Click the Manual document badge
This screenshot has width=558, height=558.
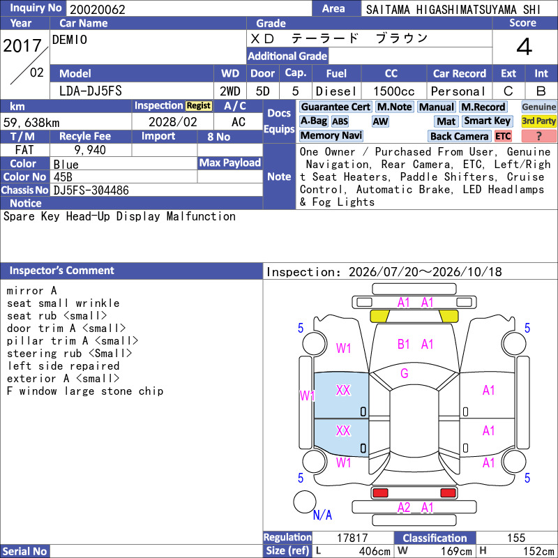pos(437,107)
